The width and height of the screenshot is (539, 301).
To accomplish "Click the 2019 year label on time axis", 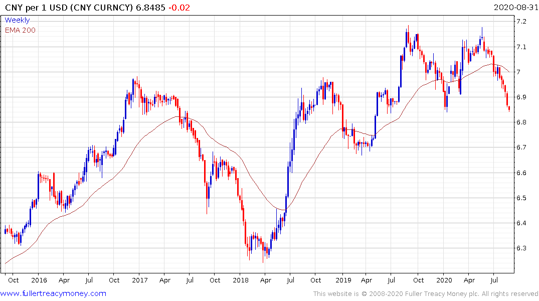I will pyautogui.click(x=343, y=280).
